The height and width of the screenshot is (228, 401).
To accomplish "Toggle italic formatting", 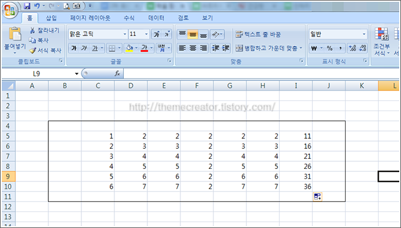I will (84, 48).
